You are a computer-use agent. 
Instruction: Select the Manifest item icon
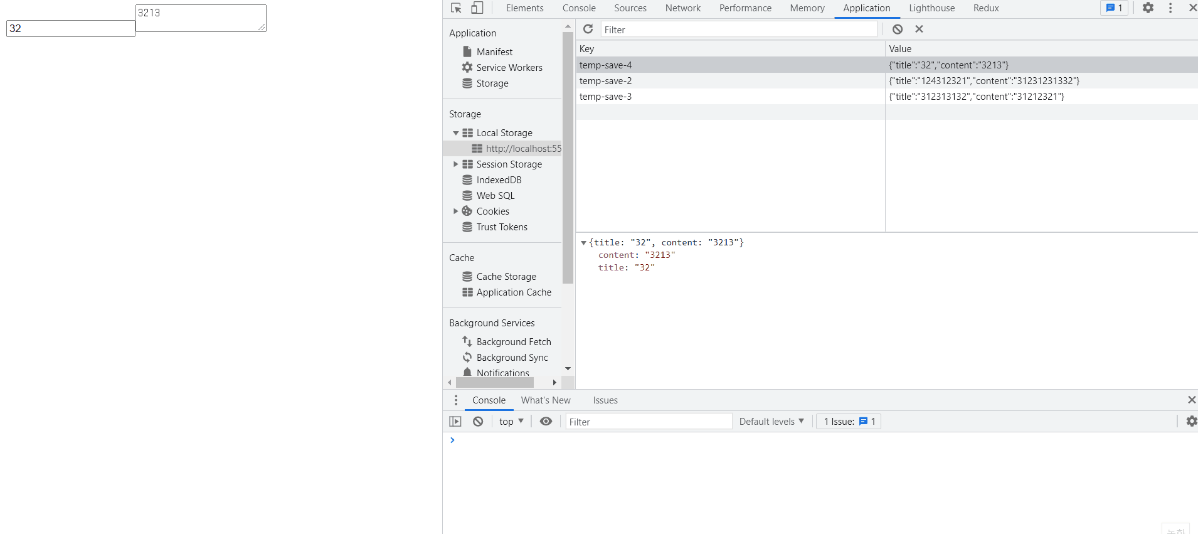click(467, 51)
